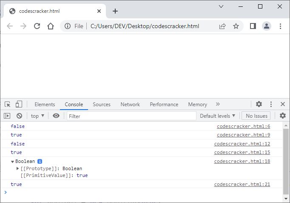
Task: Open source link codescracker.html:18
Action: pyautogui.click(x=242, y=161)
